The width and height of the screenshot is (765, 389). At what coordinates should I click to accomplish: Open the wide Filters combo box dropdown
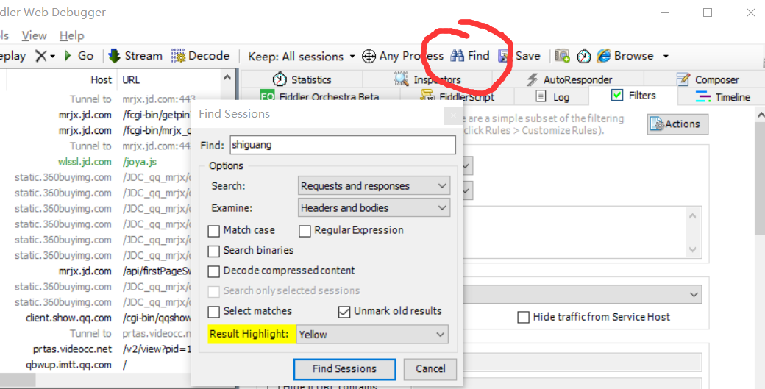coord(693,294)
